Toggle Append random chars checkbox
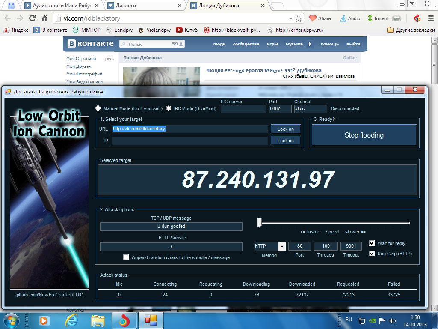 coord(126,257)
